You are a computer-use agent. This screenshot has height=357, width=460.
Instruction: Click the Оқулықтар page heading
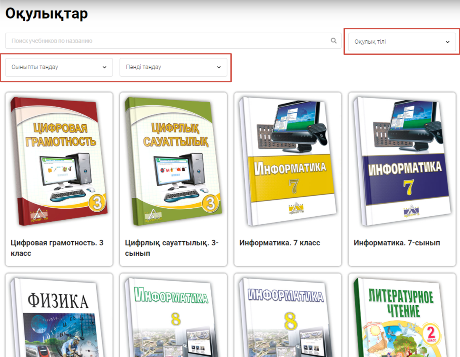coord(47,13)
